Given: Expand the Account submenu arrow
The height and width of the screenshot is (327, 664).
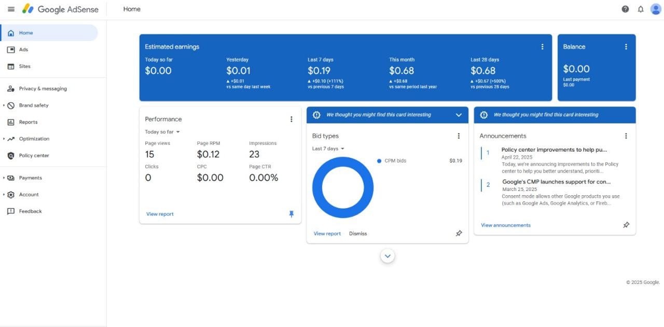Looking at the screenshot, I should [4, 195].
